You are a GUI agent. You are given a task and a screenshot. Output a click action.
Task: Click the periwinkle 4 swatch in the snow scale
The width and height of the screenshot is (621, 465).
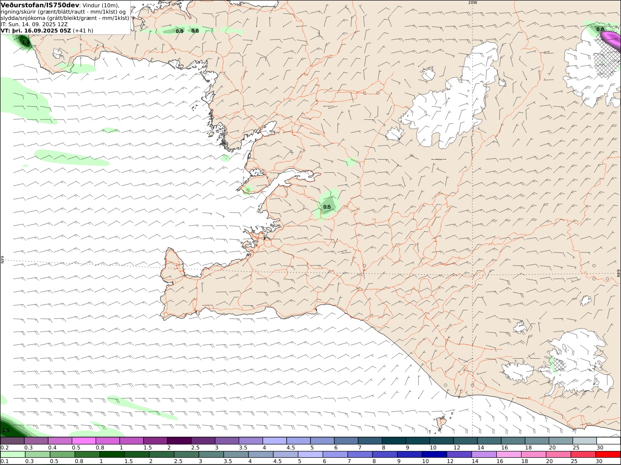(275, 440)
